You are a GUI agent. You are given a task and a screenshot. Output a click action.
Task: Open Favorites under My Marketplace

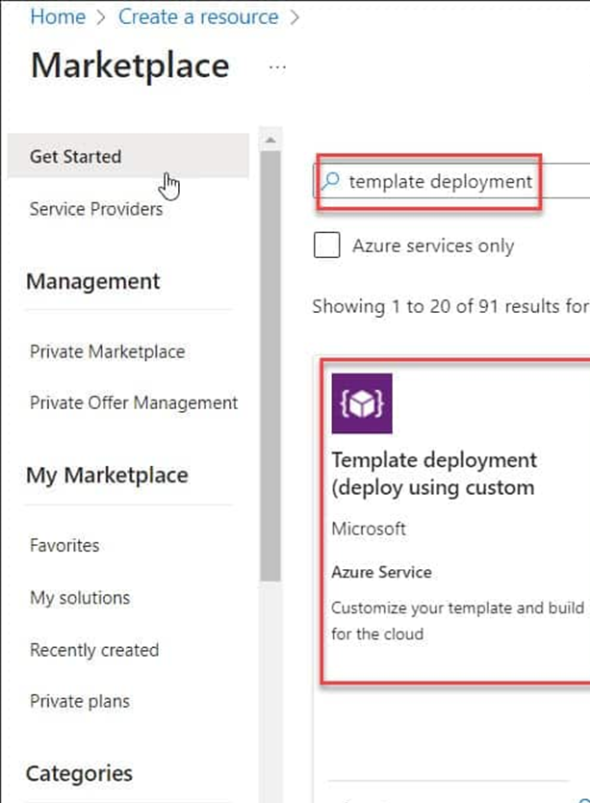pyautogui.click(x=64, y=545)
